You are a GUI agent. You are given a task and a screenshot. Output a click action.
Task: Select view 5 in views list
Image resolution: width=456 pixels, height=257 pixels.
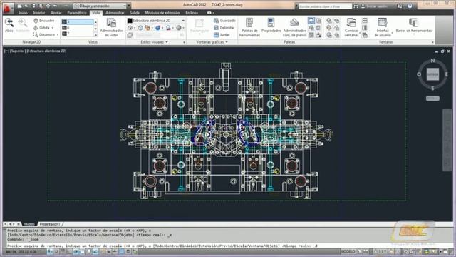coord(78,21)
